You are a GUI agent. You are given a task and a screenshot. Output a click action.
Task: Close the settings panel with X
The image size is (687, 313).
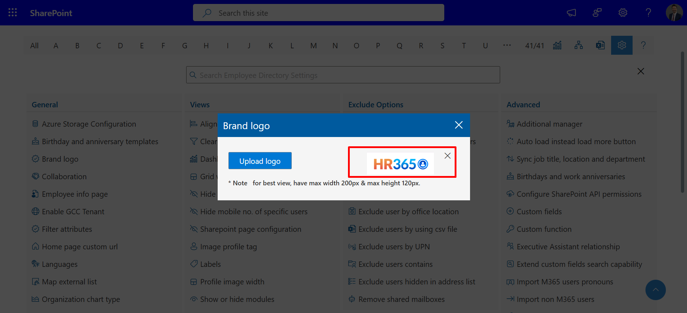[x=641, y=71]
